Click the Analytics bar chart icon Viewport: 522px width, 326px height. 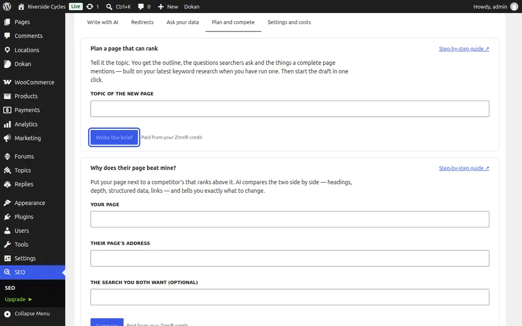pyautogui.click(x=7, y=124)
